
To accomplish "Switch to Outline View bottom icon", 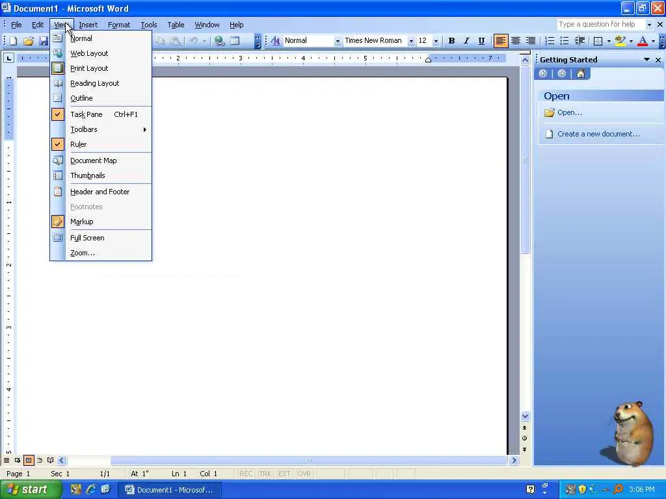I will [x=40, y=460].
